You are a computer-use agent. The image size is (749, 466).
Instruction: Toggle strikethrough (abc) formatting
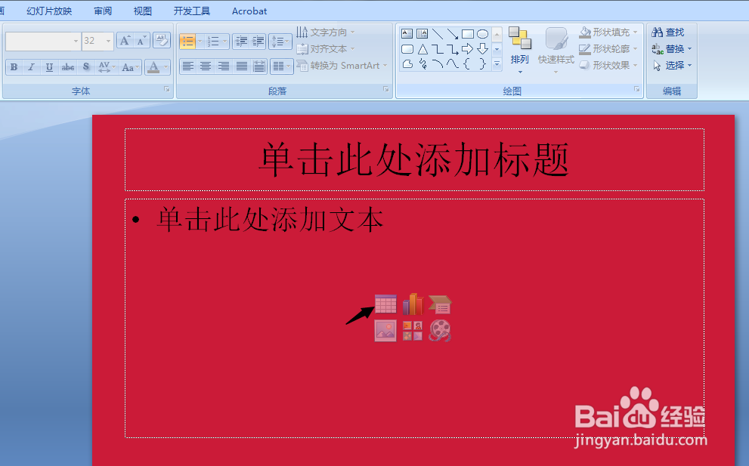click(68, 67)
